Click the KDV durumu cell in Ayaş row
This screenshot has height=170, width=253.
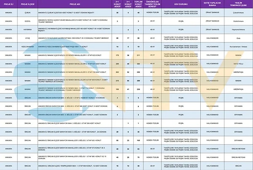(181, 38)
